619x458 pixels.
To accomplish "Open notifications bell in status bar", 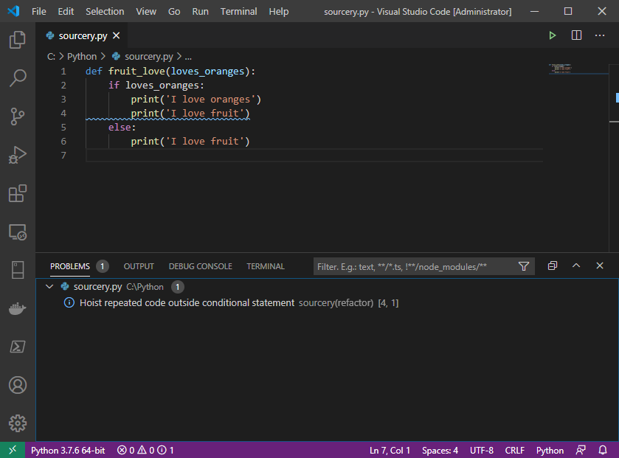I will (603, 450).
